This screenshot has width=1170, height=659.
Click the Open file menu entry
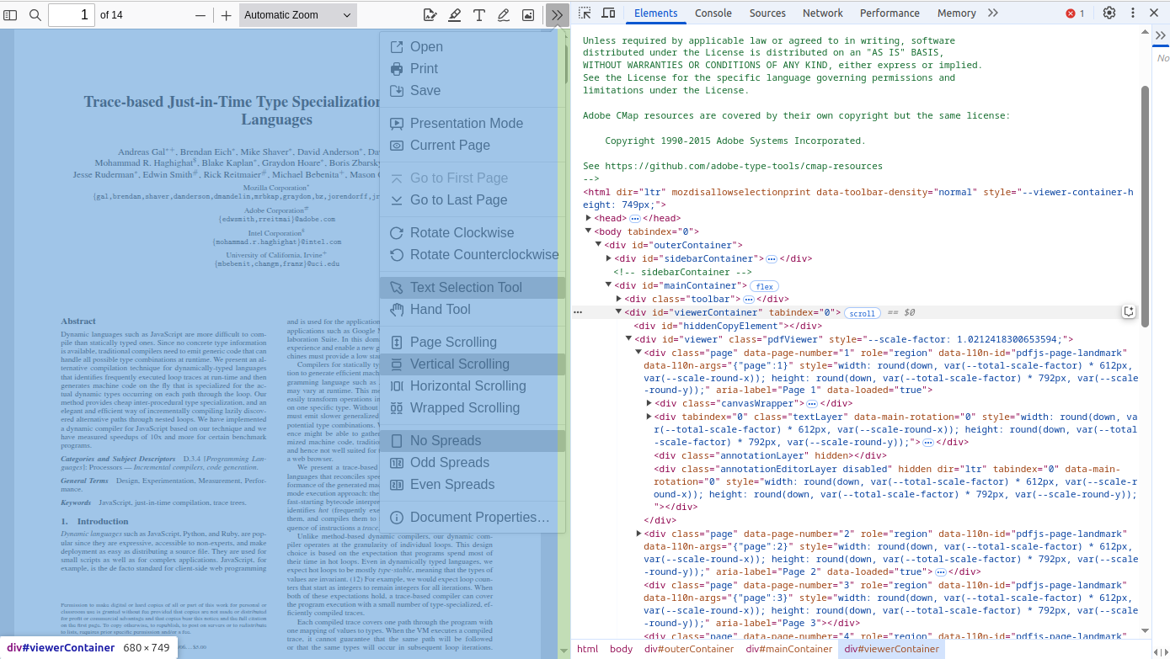pos(473,46)
